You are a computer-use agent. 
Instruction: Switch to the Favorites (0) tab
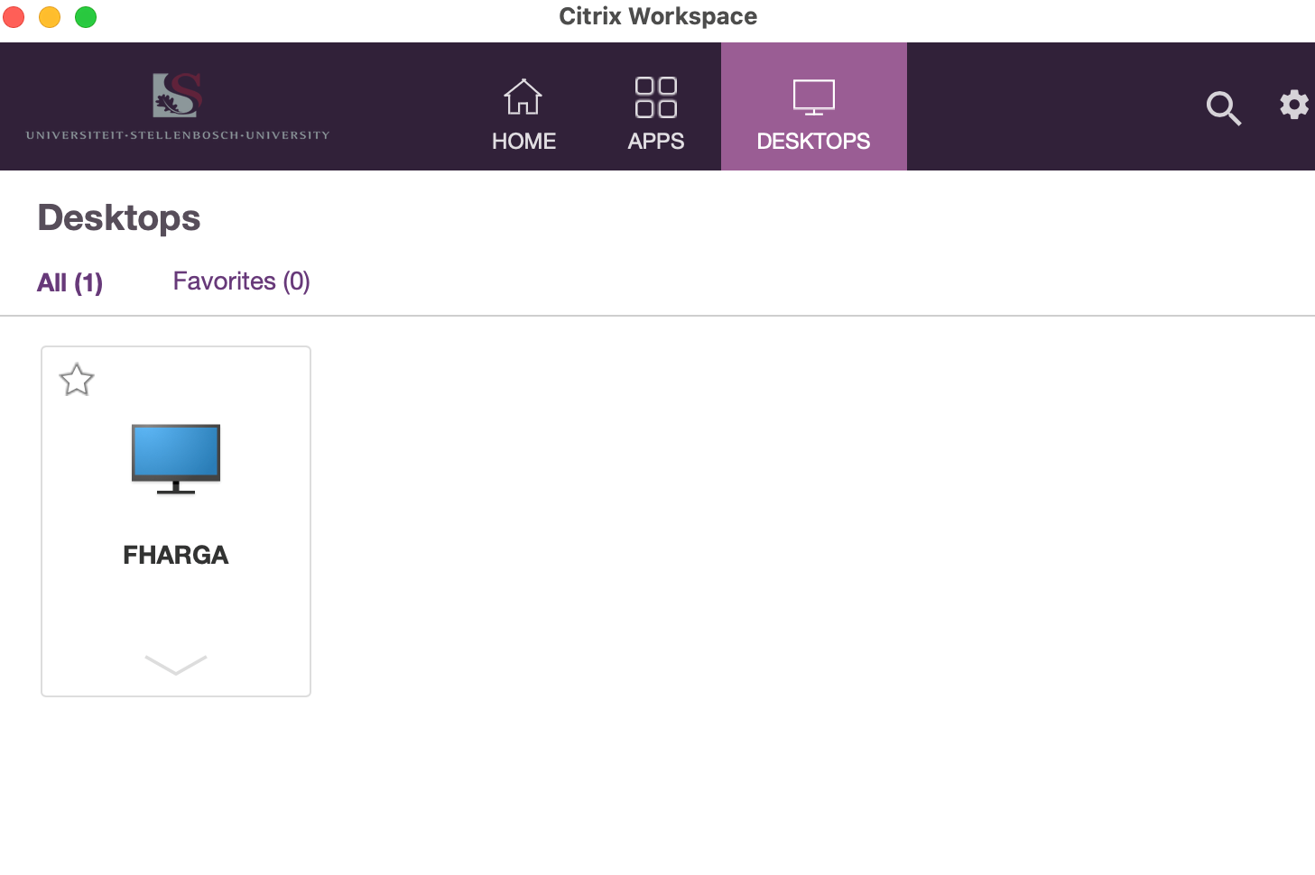241,281
